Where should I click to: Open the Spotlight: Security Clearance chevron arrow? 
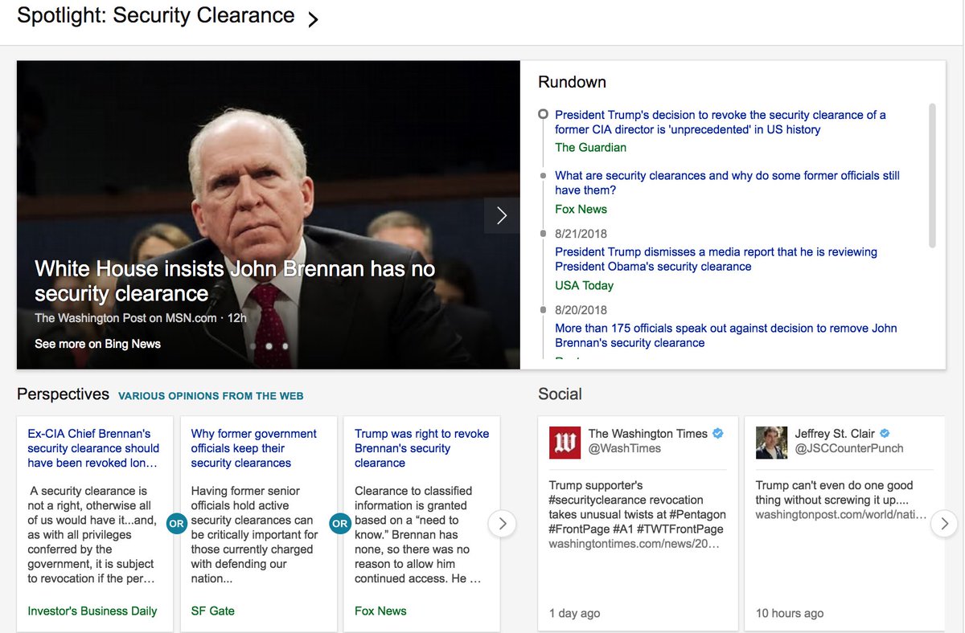click(313, 19)
